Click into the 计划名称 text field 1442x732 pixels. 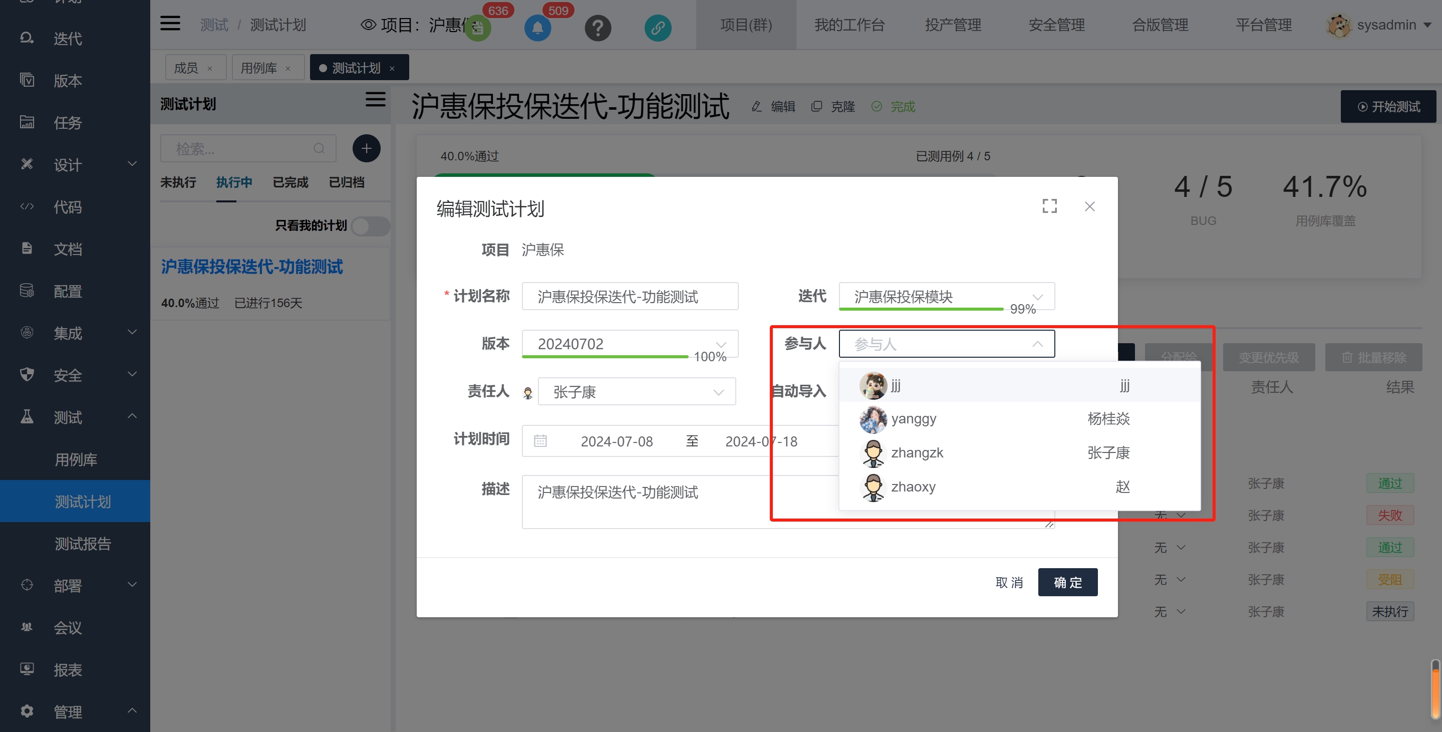629,296
